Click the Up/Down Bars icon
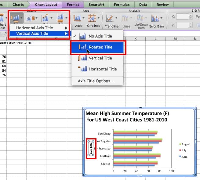This screenshot has height=180, width=200. [141, 19]
